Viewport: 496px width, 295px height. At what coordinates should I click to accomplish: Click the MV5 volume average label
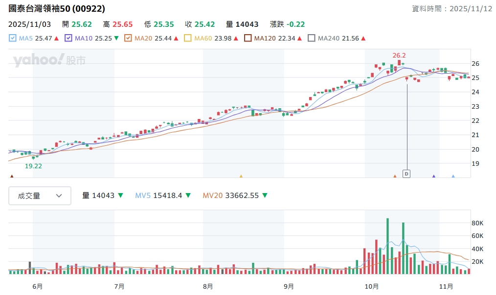[143, 196]
